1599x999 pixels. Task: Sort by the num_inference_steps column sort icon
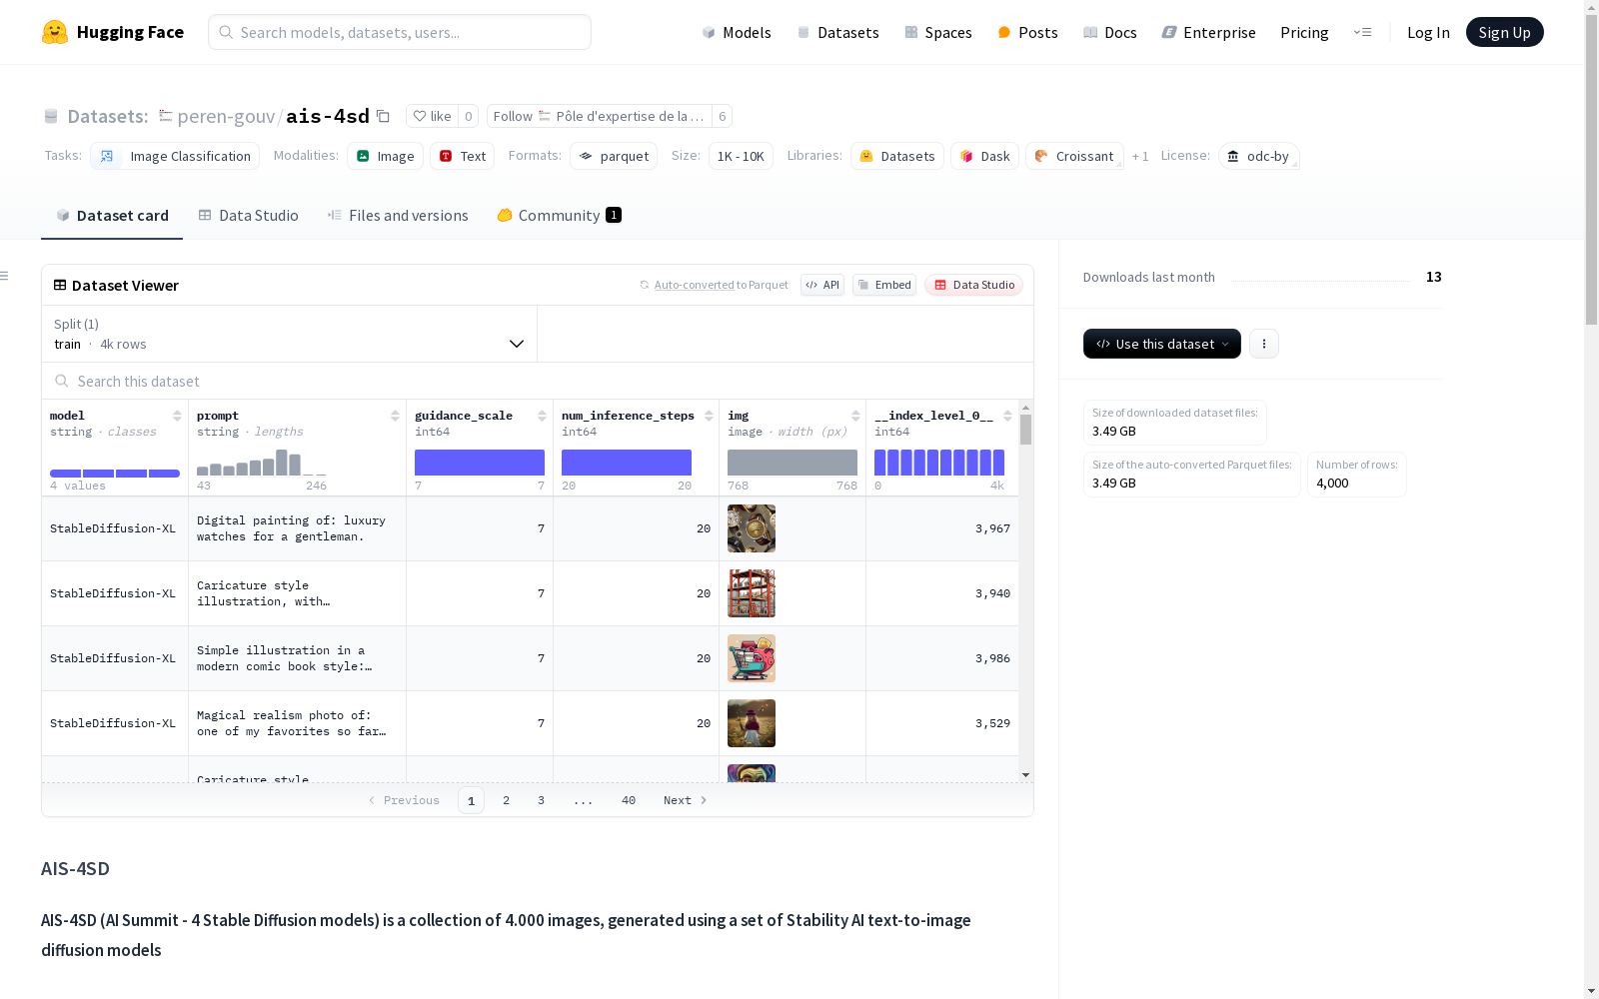coord(709,416)
